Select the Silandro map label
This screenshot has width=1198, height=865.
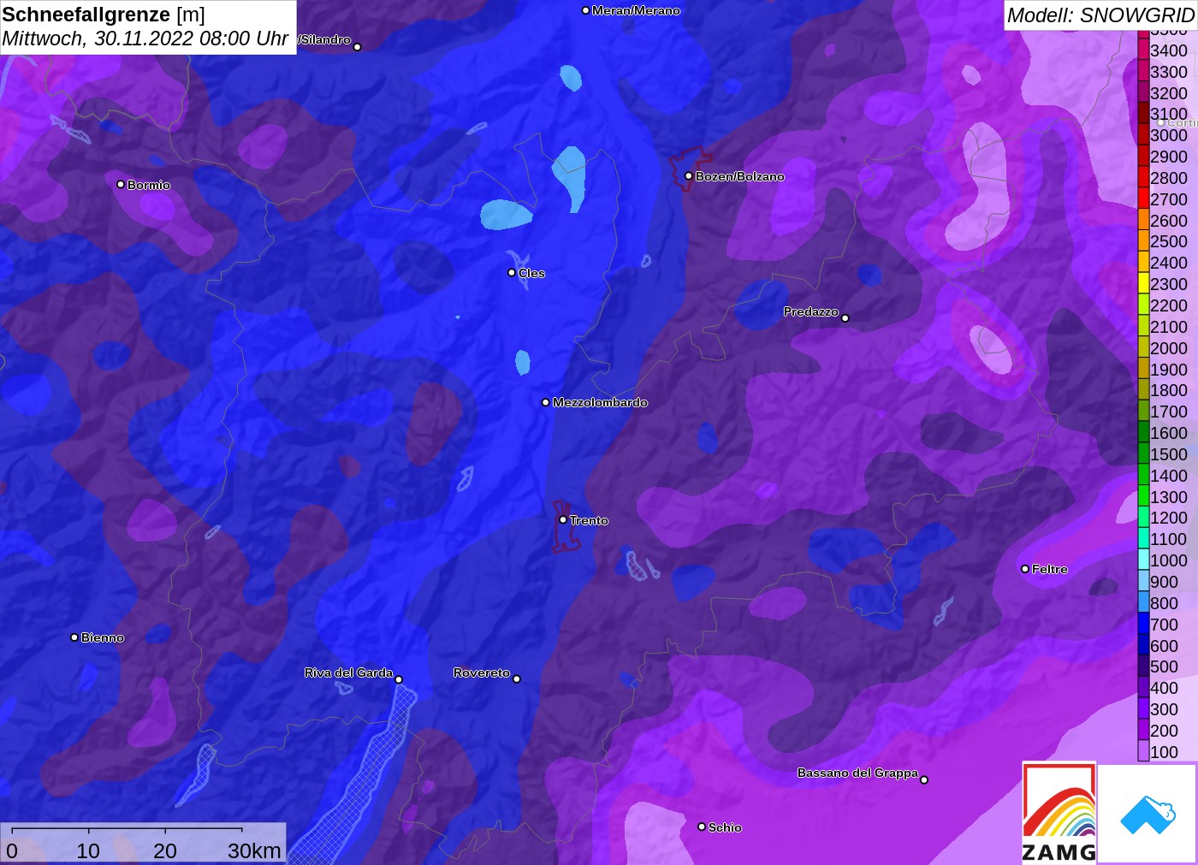coord(324,39)
